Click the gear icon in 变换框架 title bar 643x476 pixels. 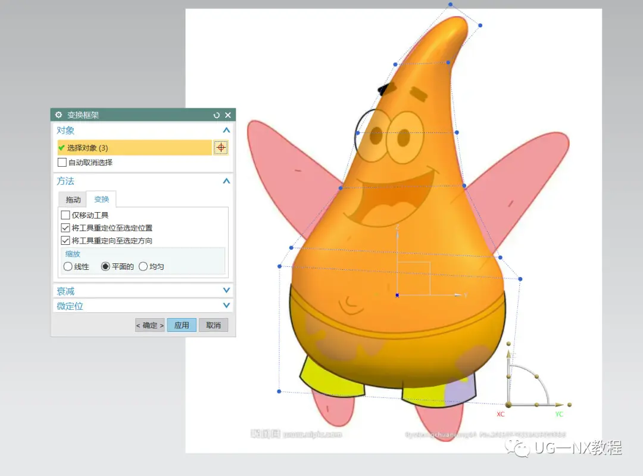[58, 115]
